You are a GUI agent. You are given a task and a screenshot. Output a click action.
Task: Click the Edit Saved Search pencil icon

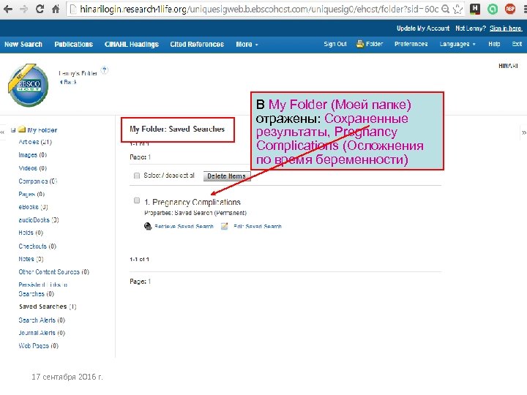coord(225,226)
